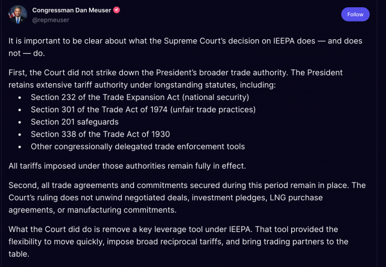Click Congressman Dan Meuser's profile avatar
Viewport: 386px width, 267px height.
click(18, 14)
